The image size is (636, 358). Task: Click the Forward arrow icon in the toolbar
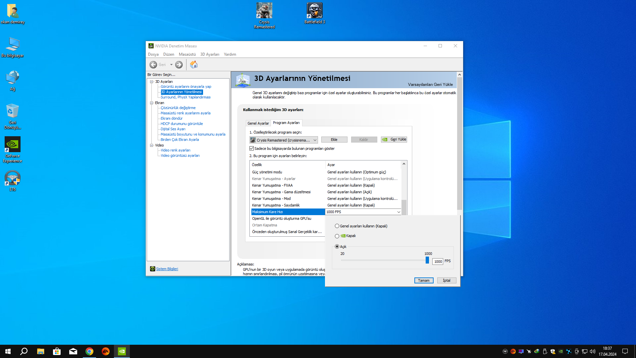[x=179, y=65]
